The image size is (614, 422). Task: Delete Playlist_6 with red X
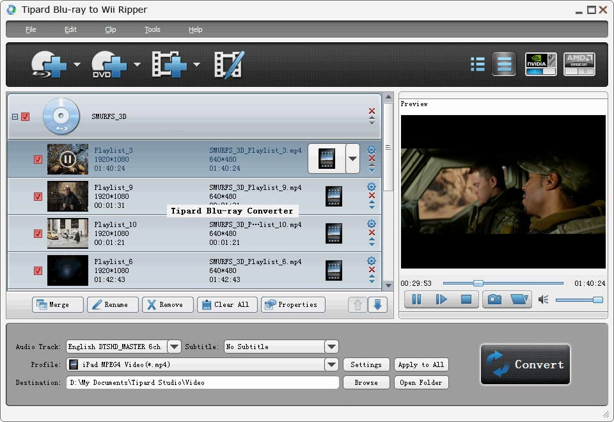click(x=372, y=270)
